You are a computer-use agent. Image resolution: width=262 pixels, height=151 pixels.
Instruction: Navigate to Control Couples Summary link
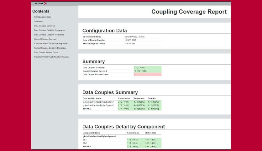click(x=46, y=39)
